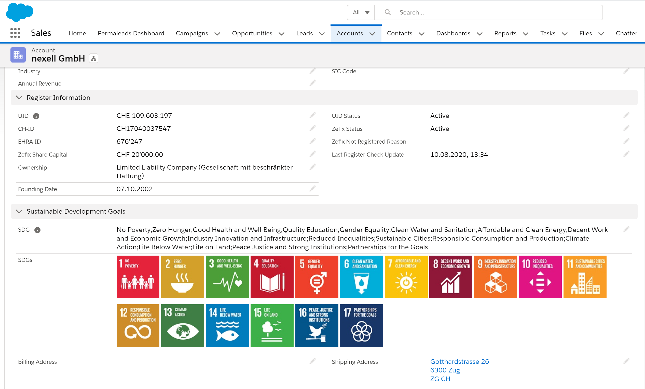Open the info tooltip next to SDG field
This screenshot has width=645, height=389.
click(x=37, y=230)
